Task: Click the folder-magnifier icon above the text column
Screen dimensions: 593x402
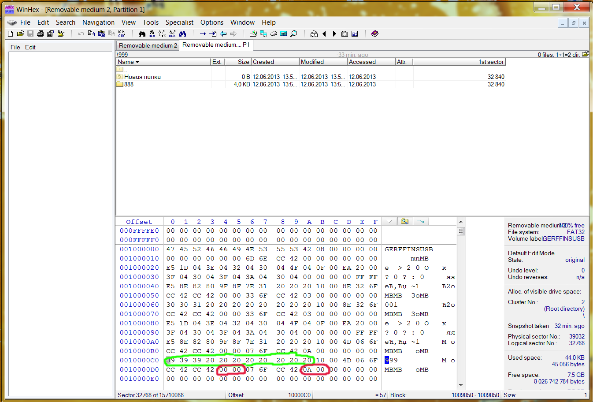Action: click(405, 221)
